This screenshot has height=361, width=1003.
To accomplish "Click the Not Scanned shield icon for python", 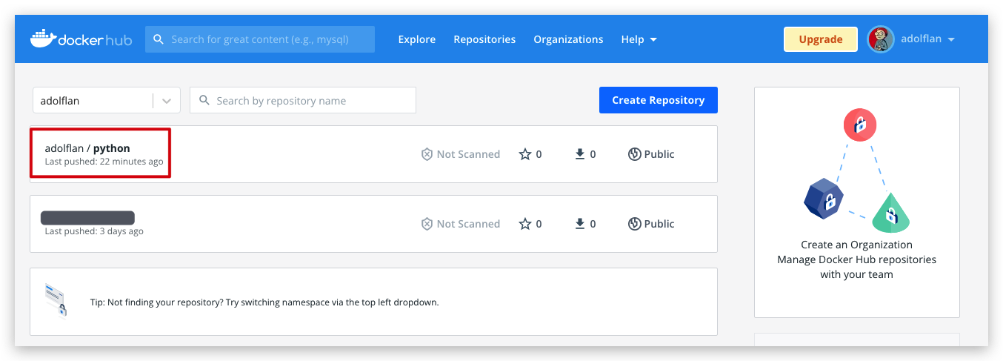I will [427, 154].
